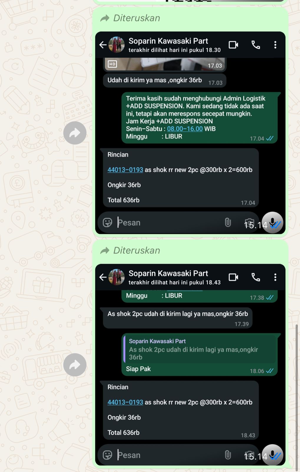Viewport: 300px width, 472px height.
Task: Click 44013-0193 link in upper Rincian
Action: pyautogui.click(x=125, y=170)
